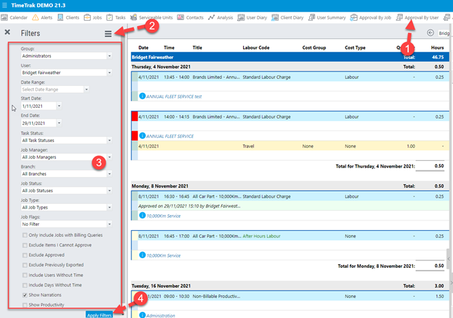Viewport: 453px width, 318px height.
Task: Click status marker on 16:30 - 16:45 entry
Action: pyautogui.click(x=135, y=196)
